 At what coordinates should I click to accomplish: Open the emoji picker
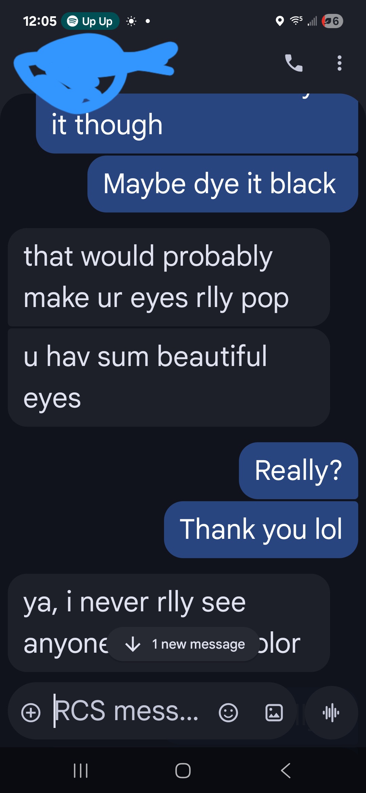(228, 712)
